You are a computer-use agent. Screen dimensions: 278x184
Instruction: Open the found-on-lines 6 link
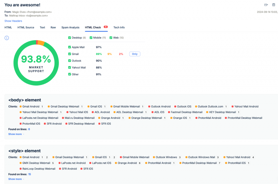click(x=29, y=129)
